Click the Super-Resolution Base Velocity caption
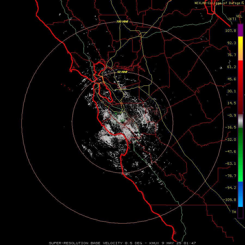Viewport: 245px width, 245px height. tap(122, 243)
